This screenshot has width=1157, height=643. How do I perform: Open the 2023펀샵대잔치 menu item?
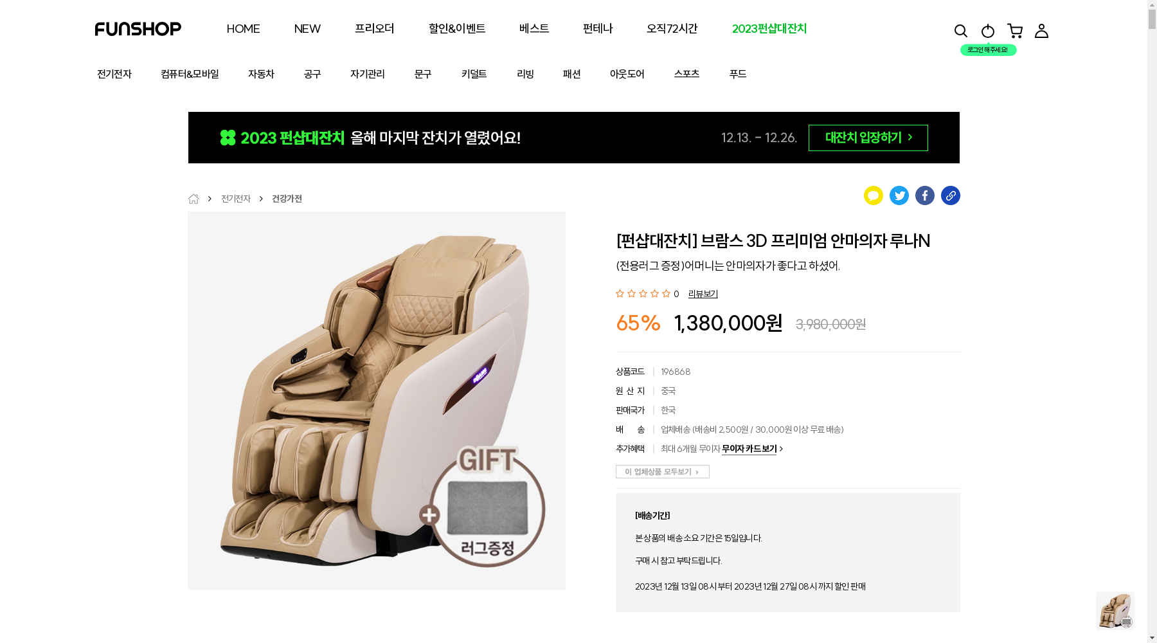769,29
